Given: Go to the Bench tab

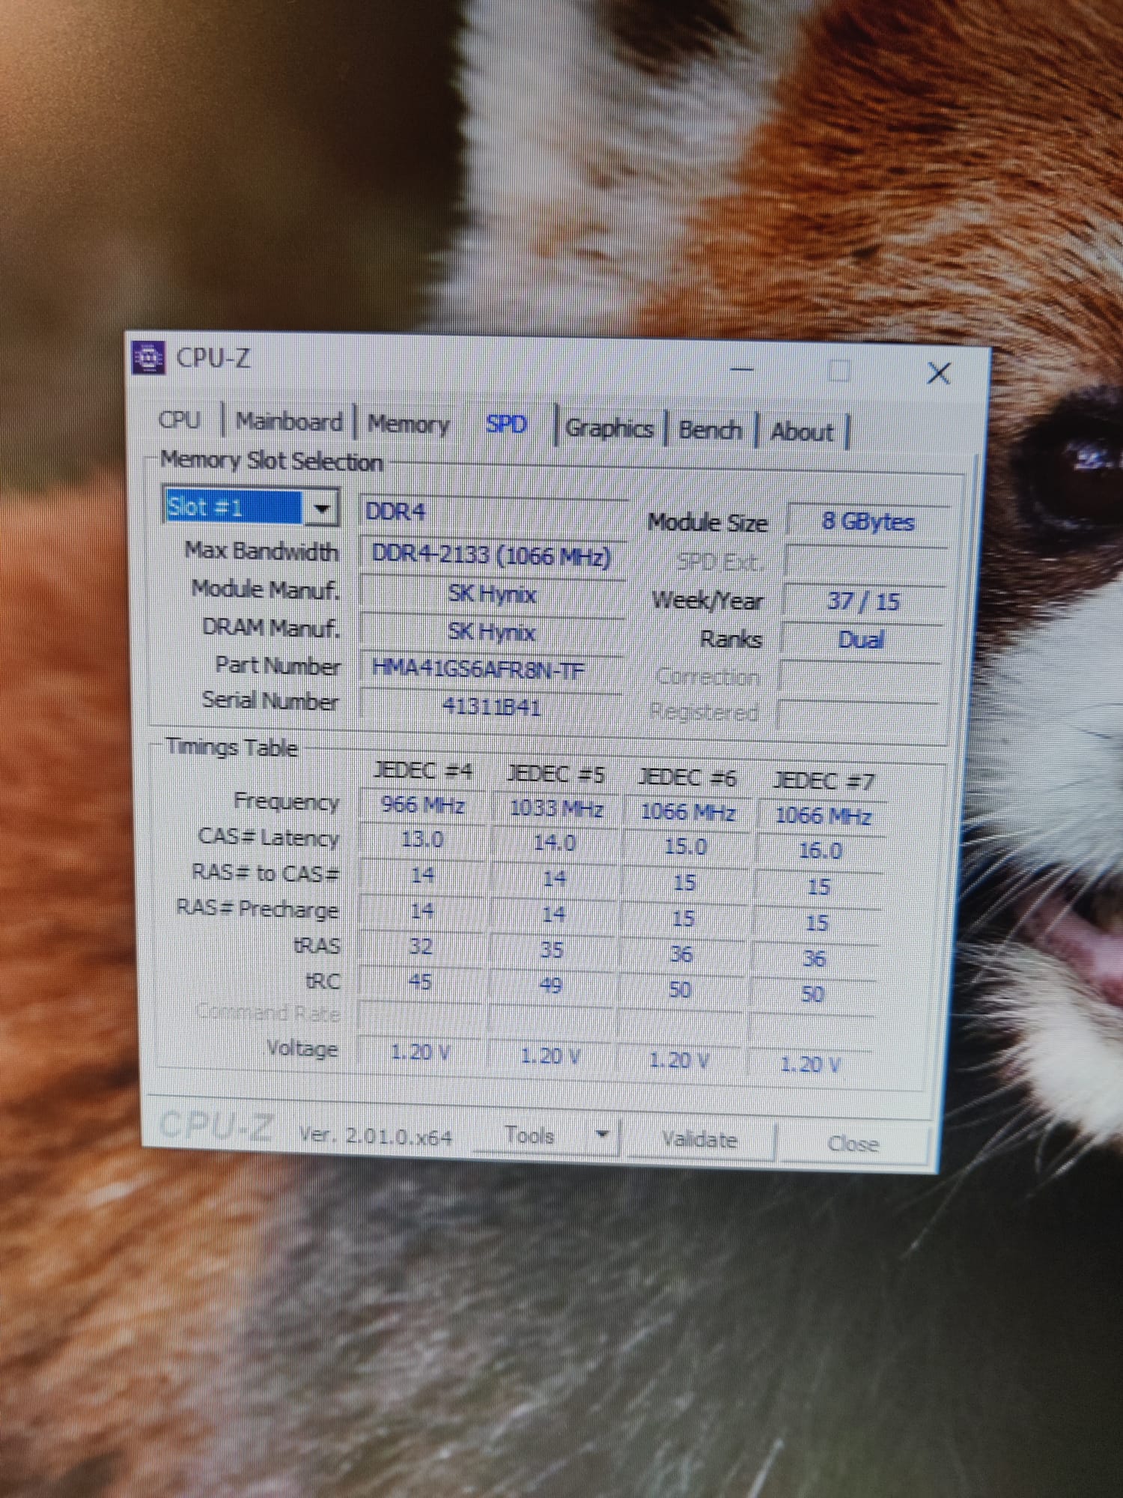Looking at the screenshot, I should click(710, 430).
